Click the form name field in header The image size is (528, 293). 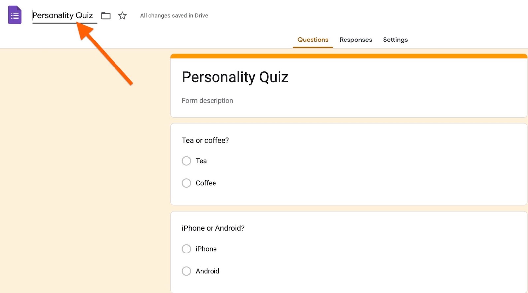click(63, 15)
